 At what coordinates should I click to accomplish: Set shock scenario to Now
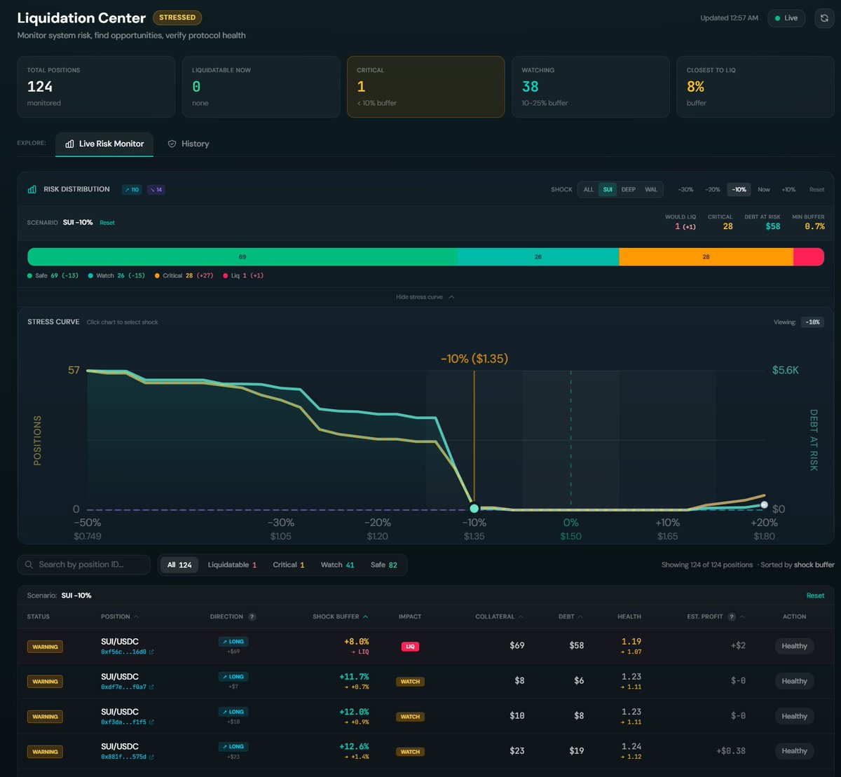(764, 189)
